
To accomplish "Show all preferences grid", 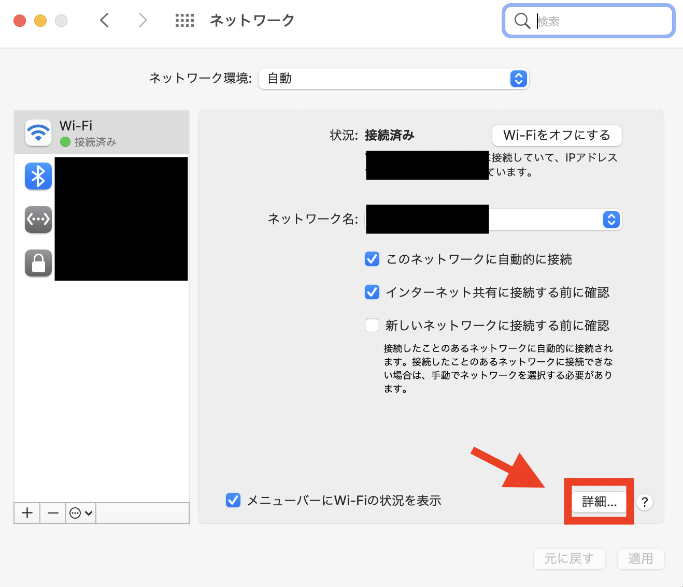I will click(x=184, y=20).
